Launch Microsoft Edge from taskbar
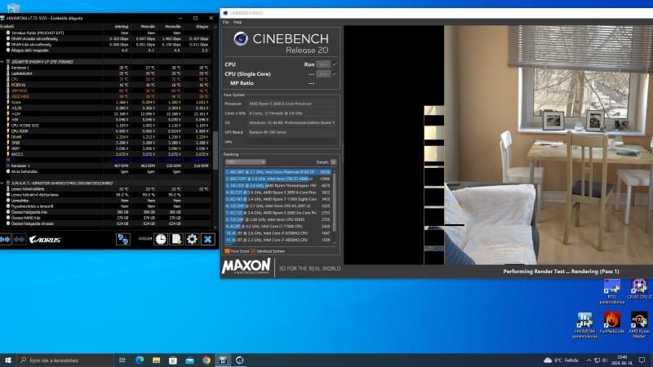 point(139,360)
